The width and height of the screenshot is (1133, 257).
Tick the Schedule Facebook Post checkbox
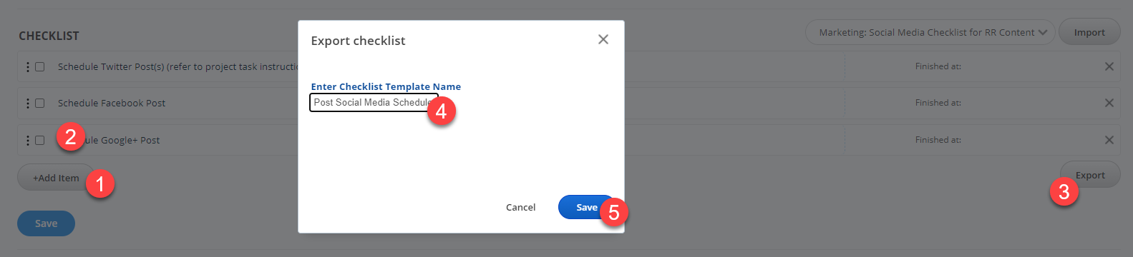[x=40, y=103]
